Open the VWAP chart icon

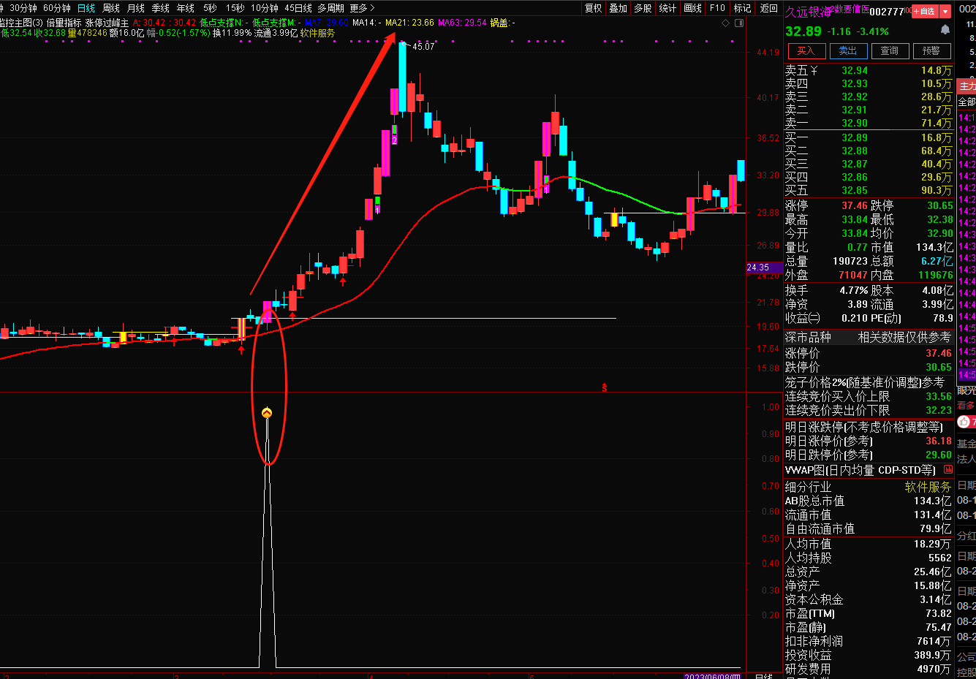(x=948, y=470)
